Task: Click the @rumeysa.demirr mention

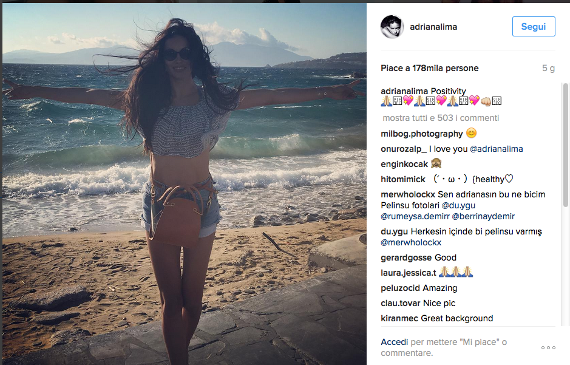Action: (x=415, y=216)
